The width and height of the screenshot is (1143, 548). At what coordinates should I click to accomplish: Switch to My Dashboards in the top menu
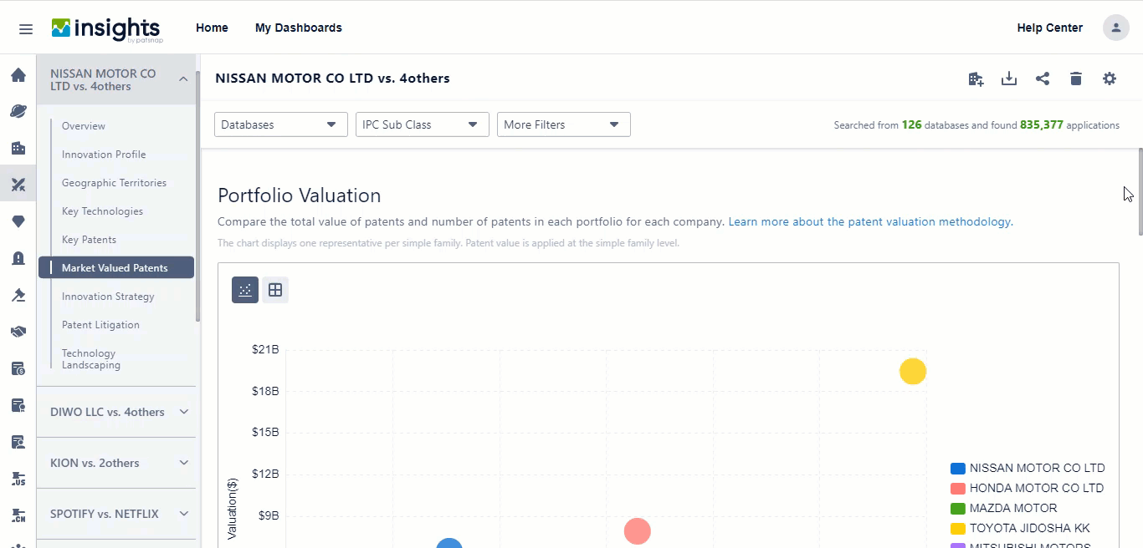tap(299, 27)
